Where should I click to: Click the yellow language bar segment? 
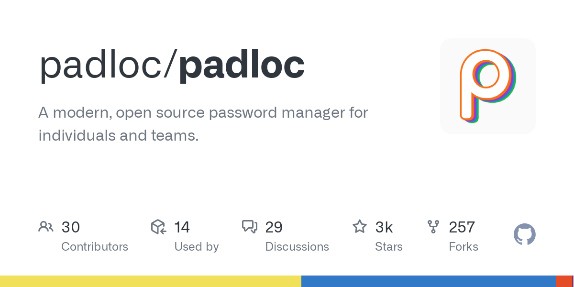pyautogui.click(x=151, y=281)
